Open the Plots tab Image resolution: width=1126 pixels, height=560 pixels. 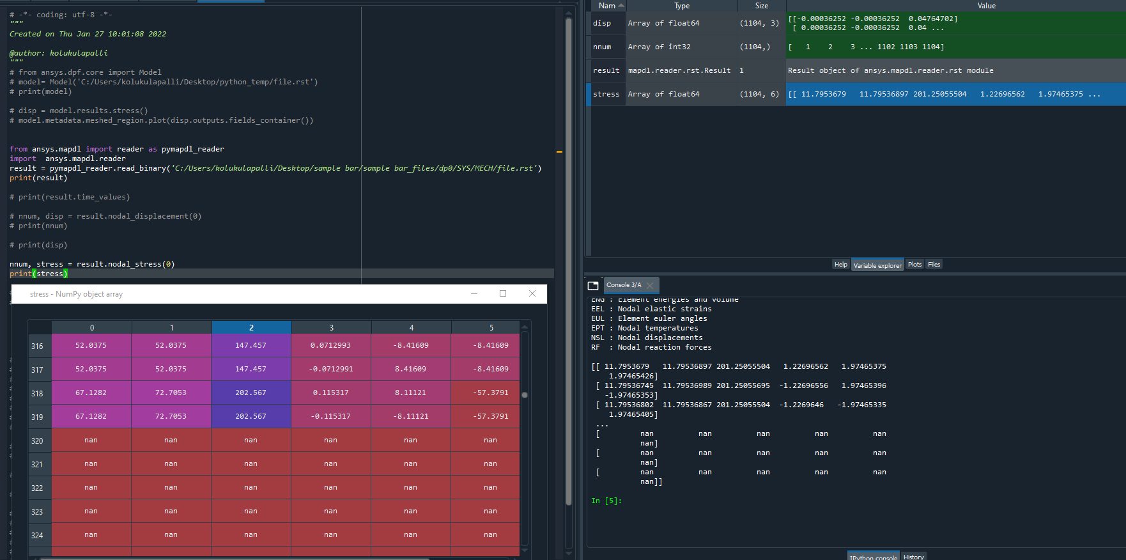[x=915, y=265]
